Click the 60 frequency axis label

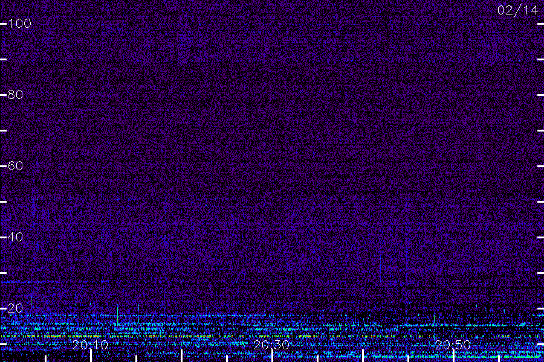pyautogui.click(x=15, y=166)
